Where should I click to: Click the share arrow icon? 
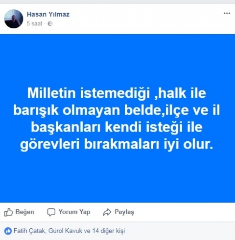pyautogui.click(x=107, y=212)
